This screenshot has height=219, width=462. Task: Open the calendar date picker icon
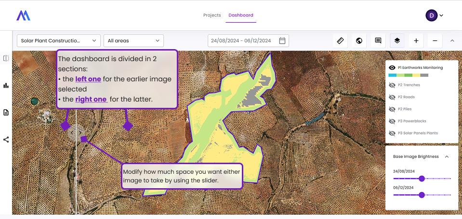(x=282, y=40)
